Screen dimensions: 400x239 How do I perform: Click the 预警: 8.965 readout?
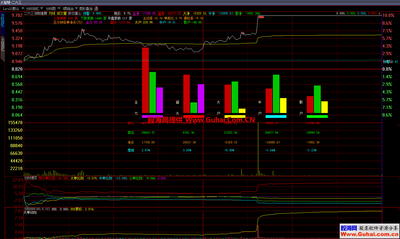[x=92, y=13]
